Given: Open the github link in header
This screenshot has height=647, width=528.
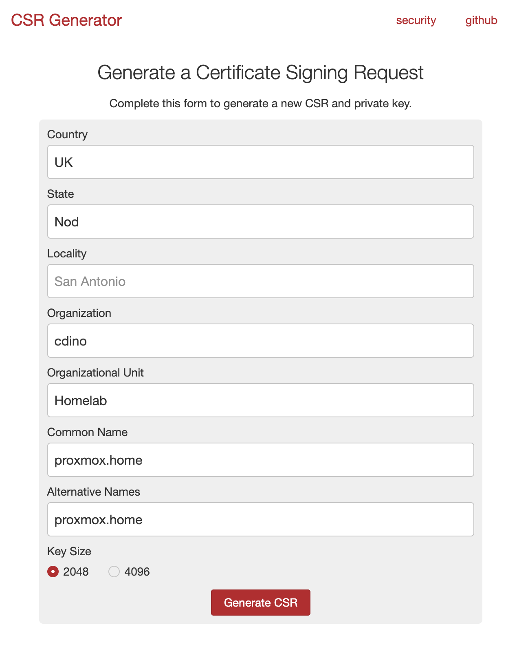Looking at the screenshot, I should click(481, 20).
